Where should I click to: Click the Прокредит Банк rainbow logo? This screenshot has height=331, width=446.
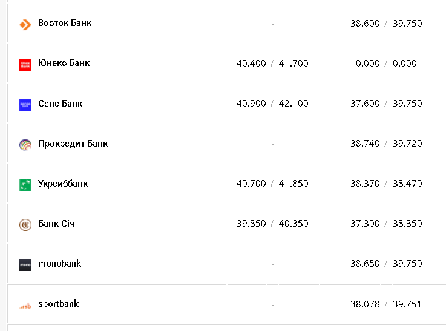tap(25, 144)
